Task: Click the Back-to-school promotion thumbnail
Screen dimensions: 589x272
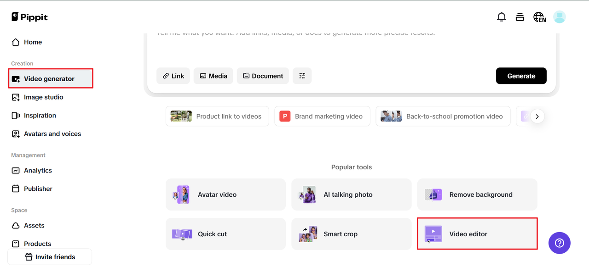Action: [x=392, y=117]
